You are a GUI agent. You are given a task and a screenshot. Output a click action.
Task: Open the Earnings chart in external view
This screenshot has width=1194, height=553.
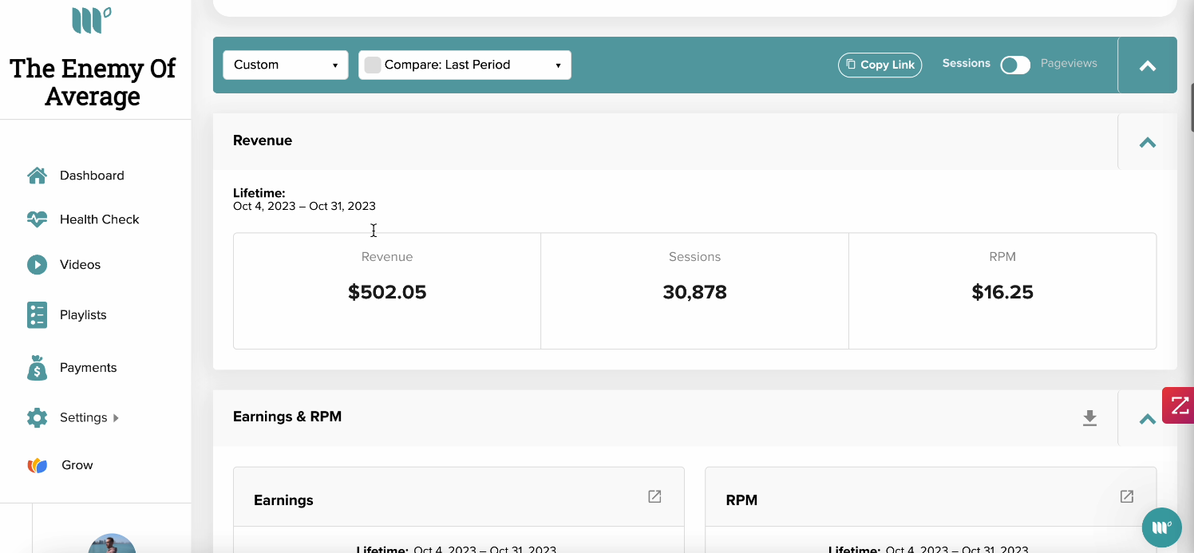pos(654,496)
